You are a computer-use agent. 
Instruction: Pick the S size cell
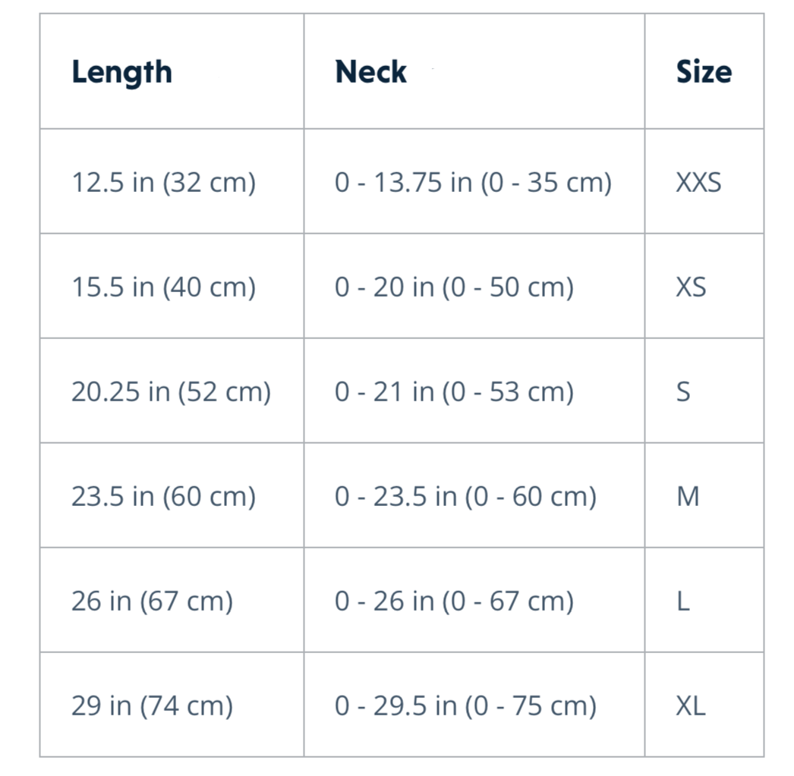coord(683,392)
